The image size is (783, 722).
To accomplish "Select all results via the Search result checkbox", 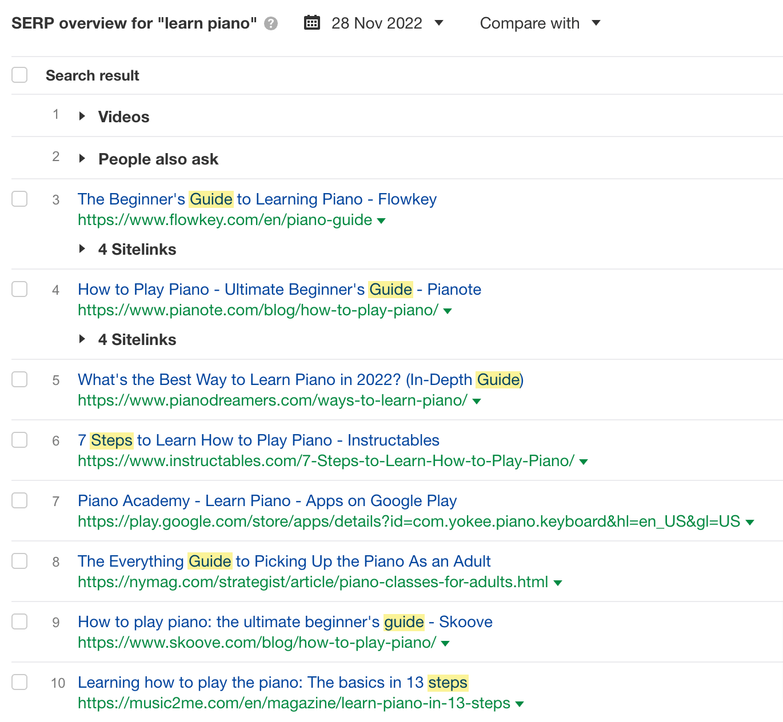I will click(19, 74).
